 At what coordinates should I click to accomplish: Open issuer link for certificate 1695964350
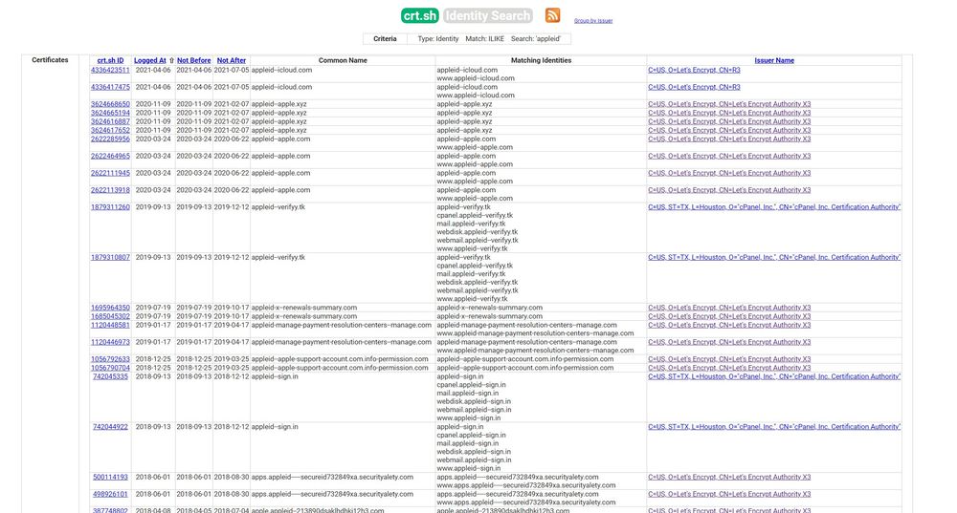pyautogui.click(x=729, y=308)
